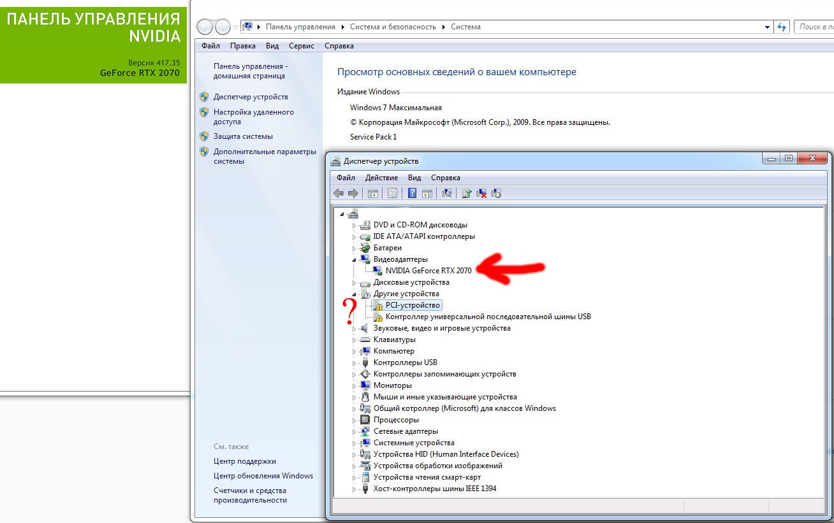Open the address bar history dropdown arrow
The width and height of the screenshot is (834, 523).
(767, 27)
